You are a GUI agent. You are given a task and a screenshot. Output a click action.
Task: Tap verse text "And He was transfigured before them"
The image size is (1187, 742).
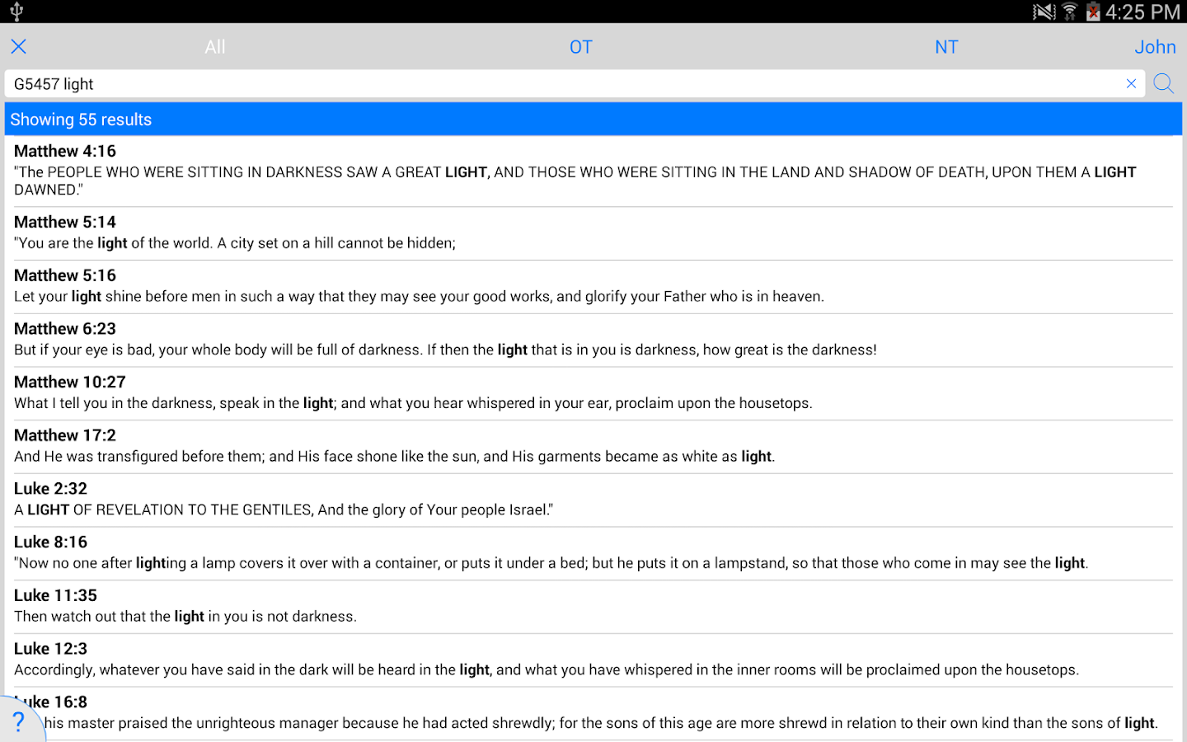[x=139, y=457]
